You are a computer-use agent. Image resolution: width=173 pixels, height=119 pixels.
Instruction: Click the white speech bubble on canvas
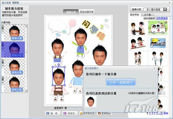[58, 26]
